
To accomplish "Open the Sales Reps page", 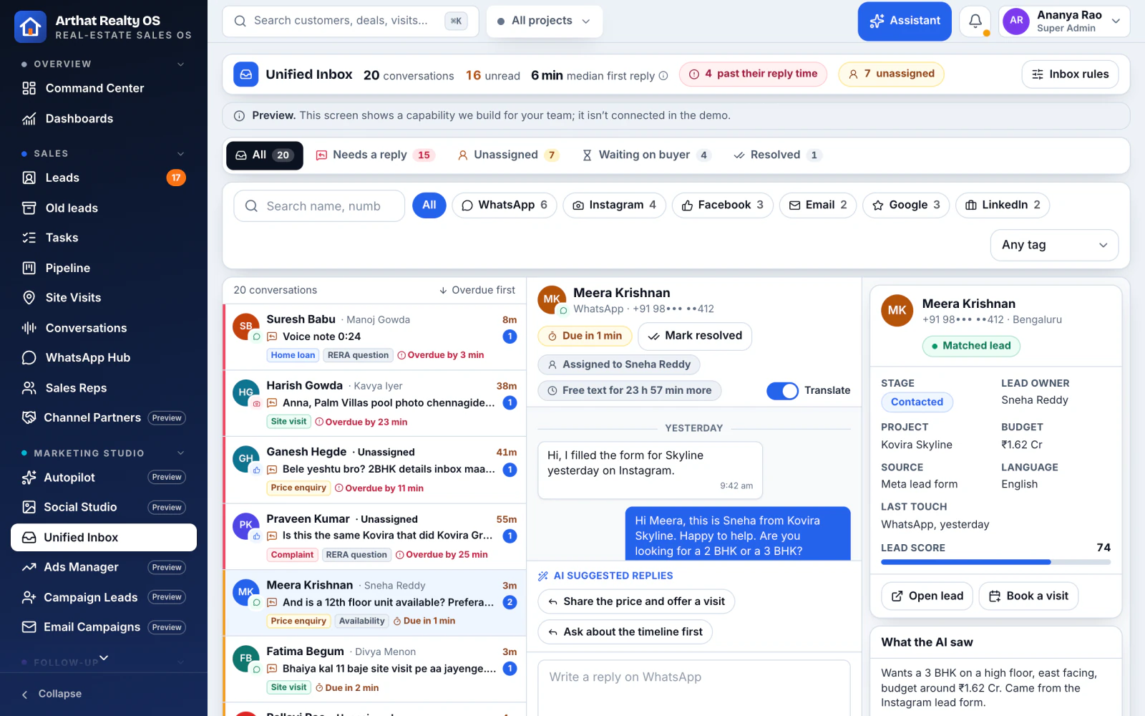I will click(104, 388).
